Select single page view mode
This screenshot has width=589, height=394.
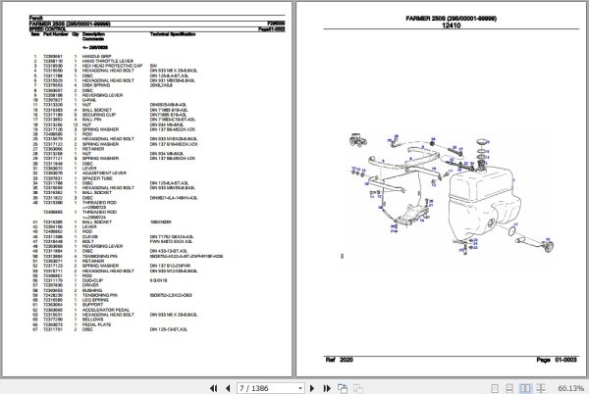pyautogui.click(x=495, y=388)
